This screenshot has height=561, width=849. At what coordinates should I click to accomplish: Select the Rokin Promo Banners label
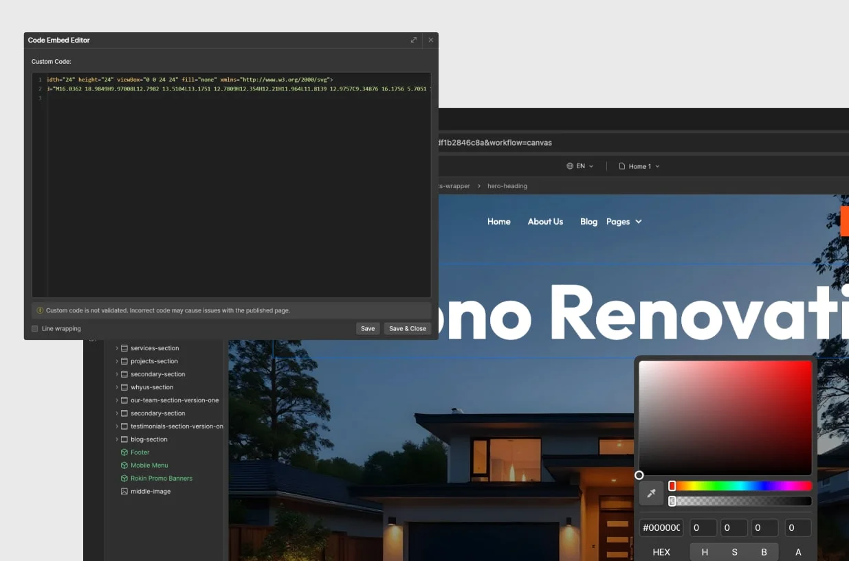click(162, 479)
